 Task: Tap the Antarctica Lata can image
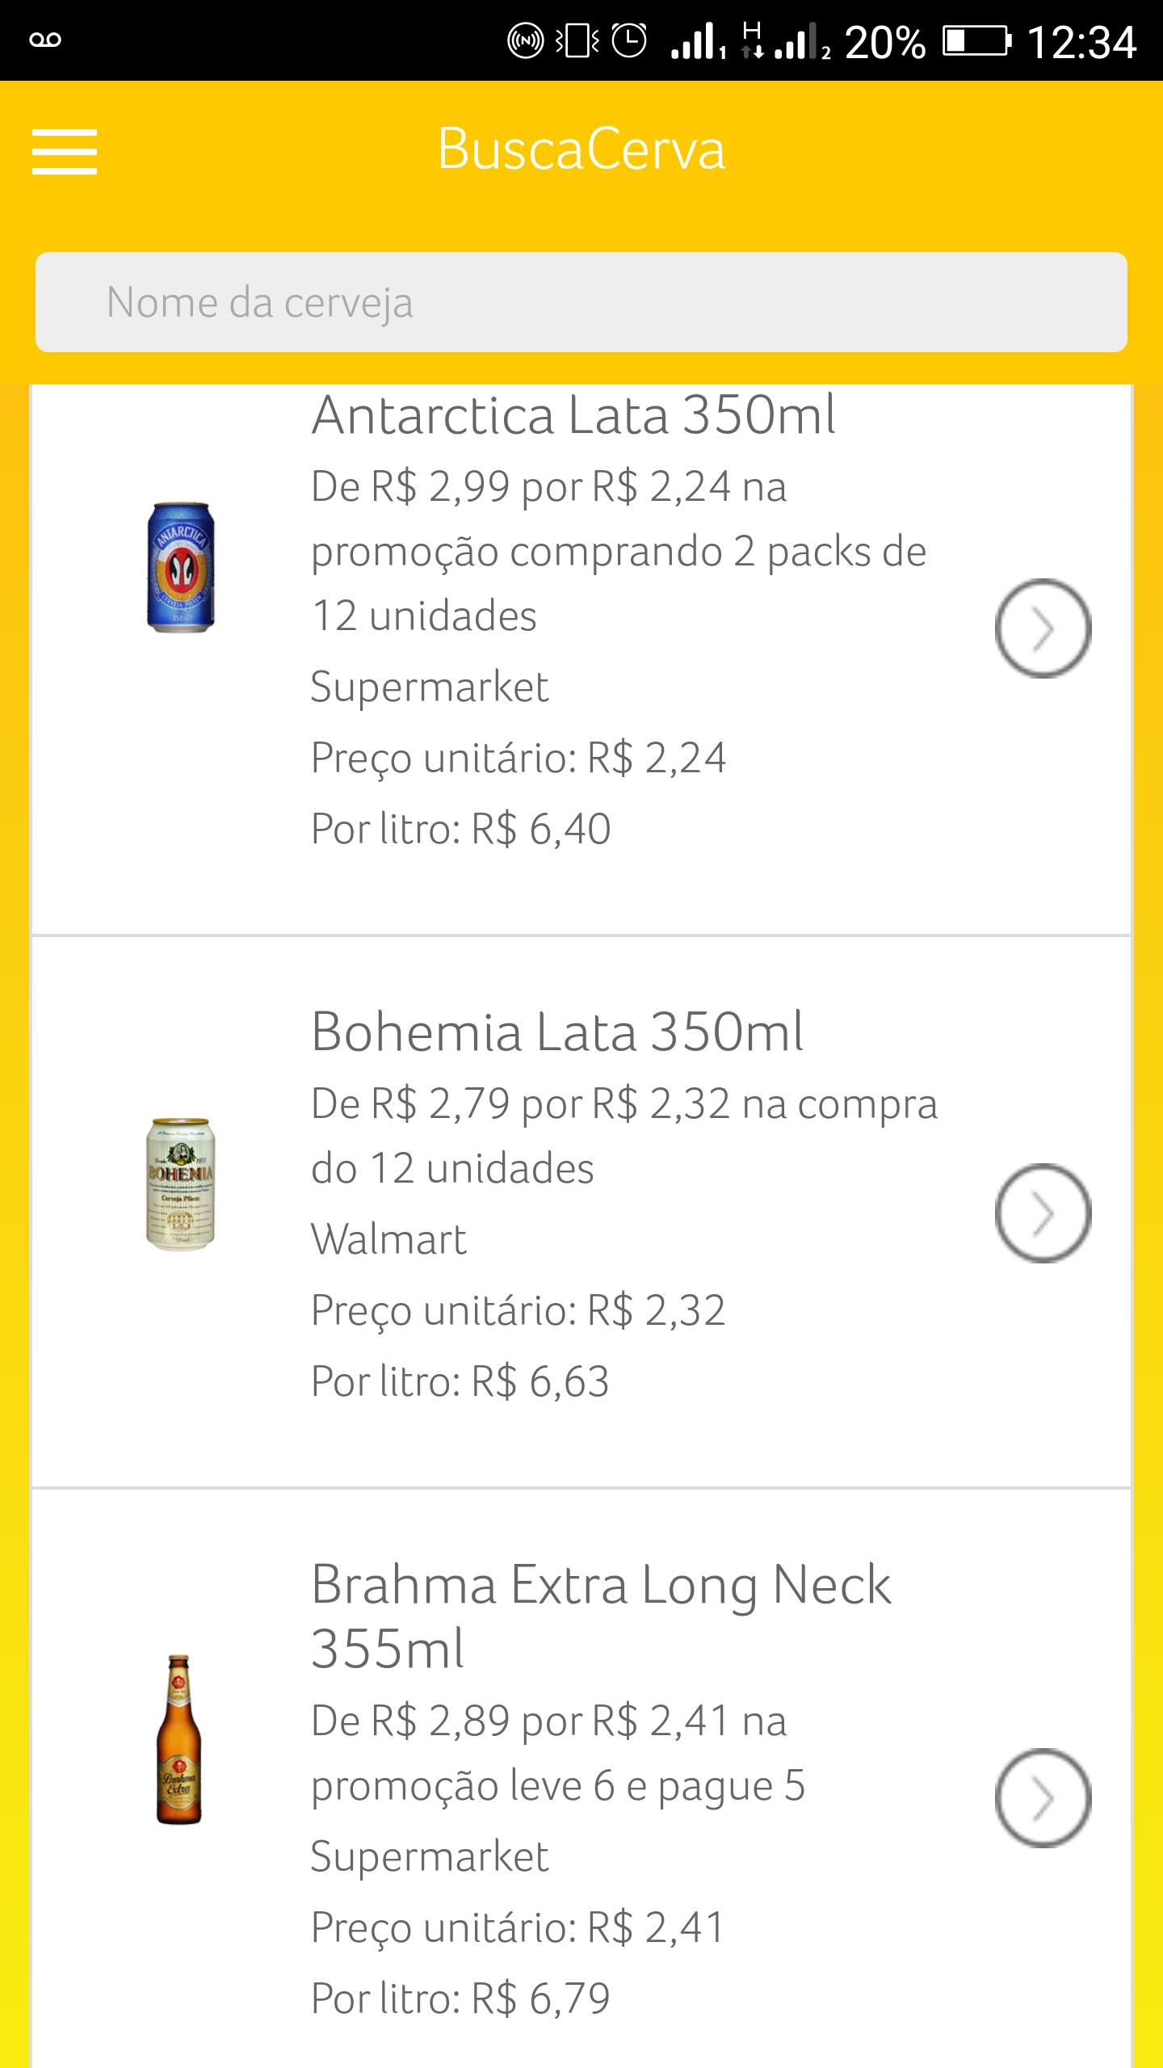click(181, 567)
